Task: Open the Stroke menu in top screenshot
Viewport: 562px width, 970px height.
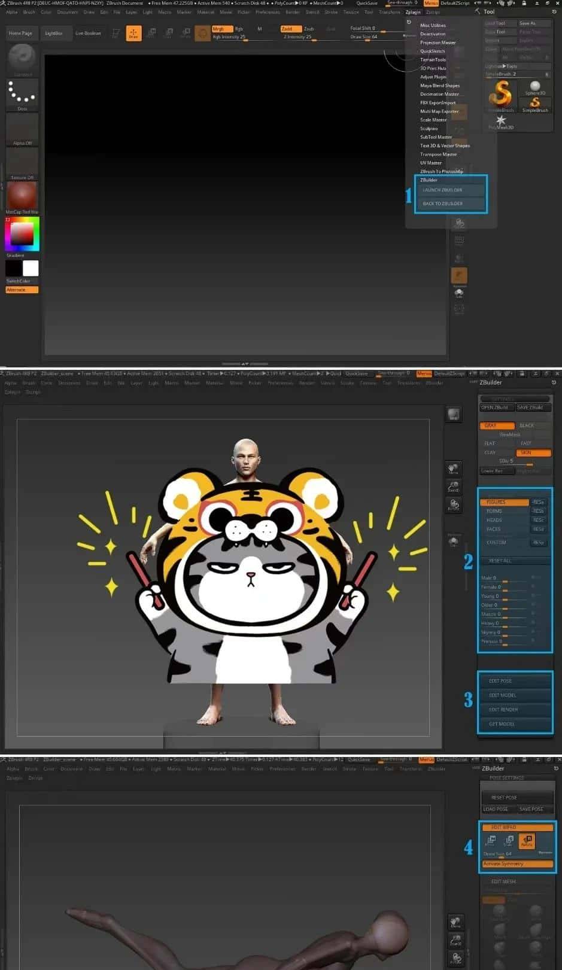Action: [331, 12]
